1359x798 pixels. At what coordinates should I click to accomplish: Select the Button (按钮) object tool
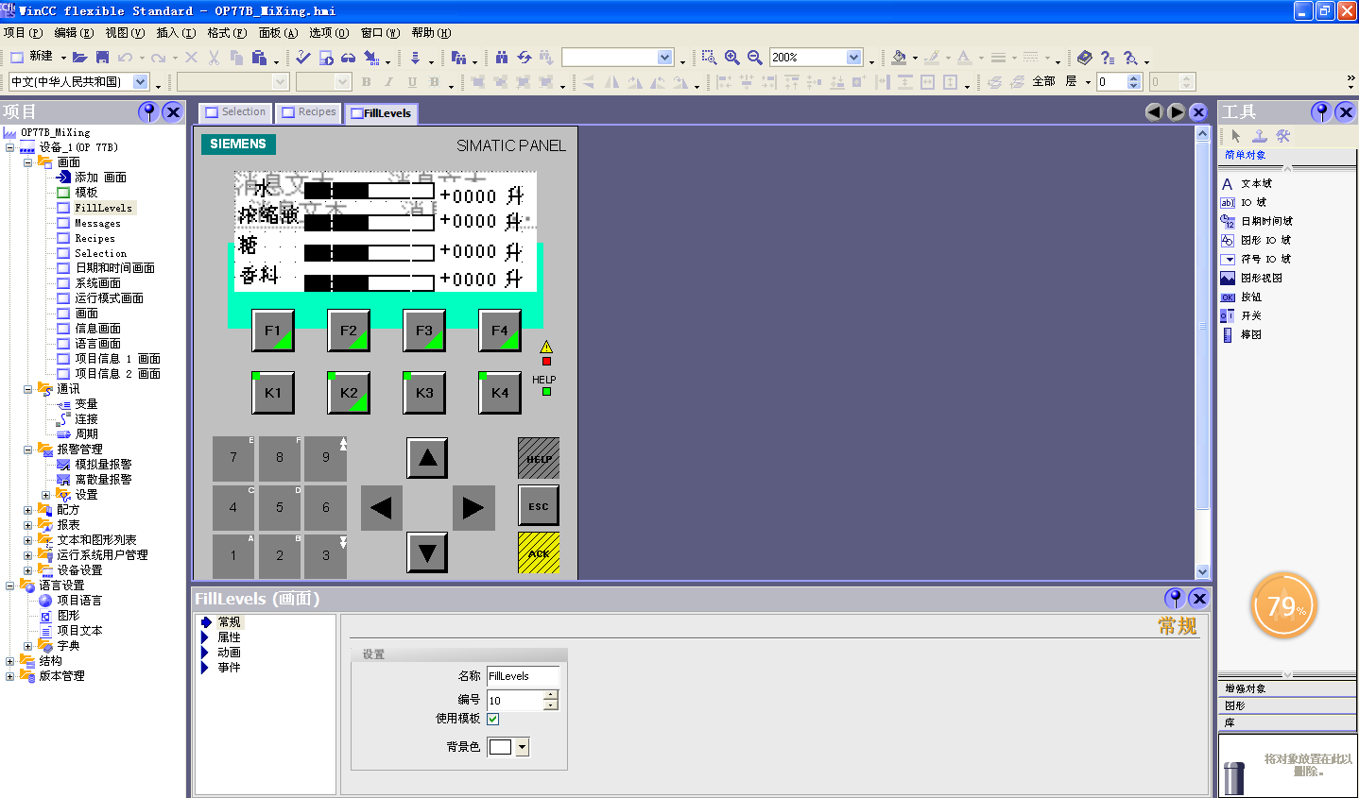[x=1250, y=297]
